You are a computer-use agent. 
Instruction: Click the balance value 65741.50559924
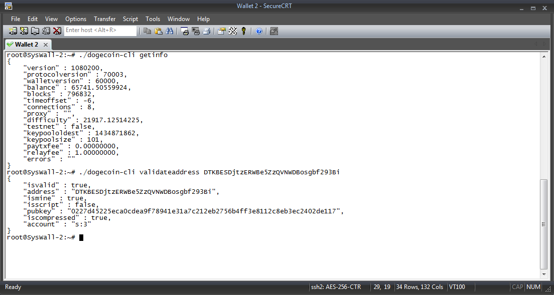click(x=99, y=88)
